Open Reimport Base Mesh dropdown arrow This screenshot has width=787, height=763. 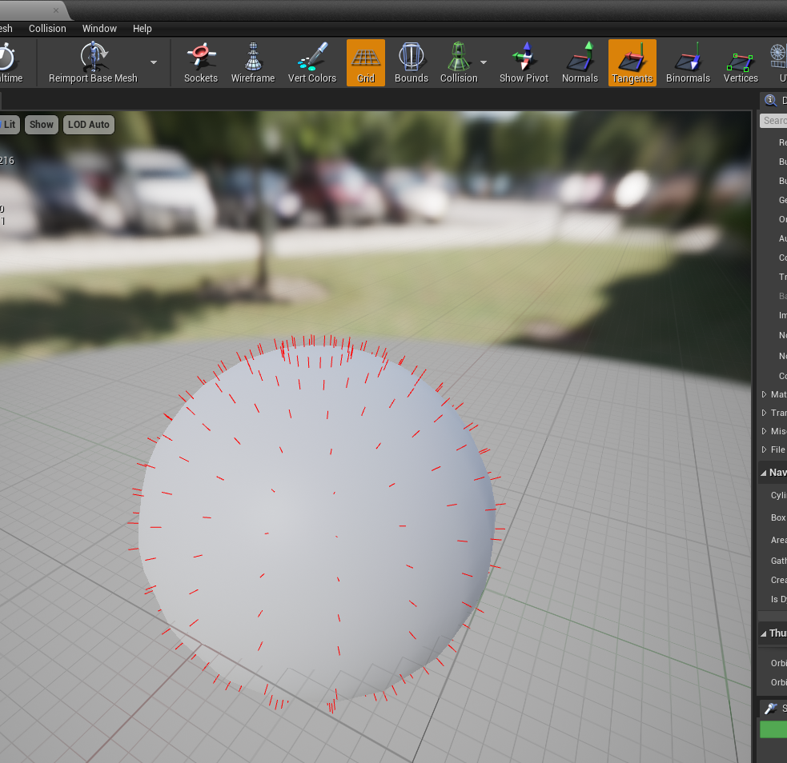pos(154,62)
